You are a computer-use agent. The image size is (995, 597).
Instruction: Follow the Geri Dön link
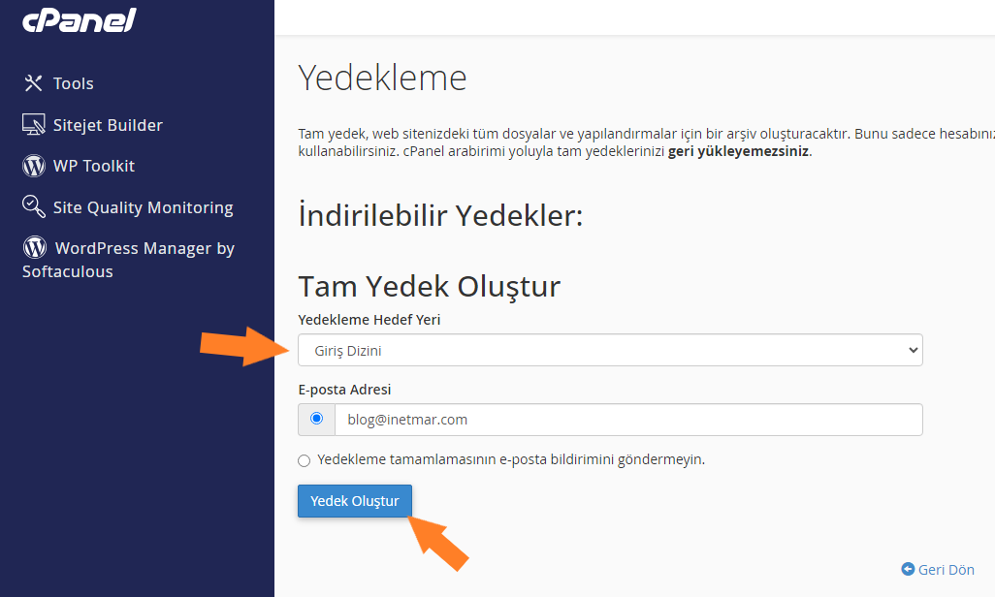click(x=947, y=569)
